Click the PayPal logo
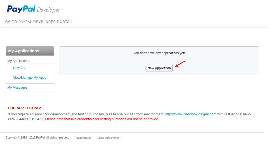 click(21, 9)
